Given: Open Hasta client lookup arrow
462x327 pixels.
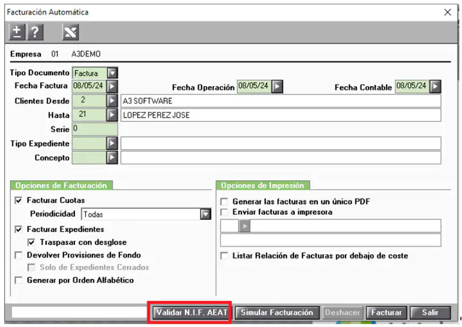Looking at the screenshot, I should click(112, 115).
